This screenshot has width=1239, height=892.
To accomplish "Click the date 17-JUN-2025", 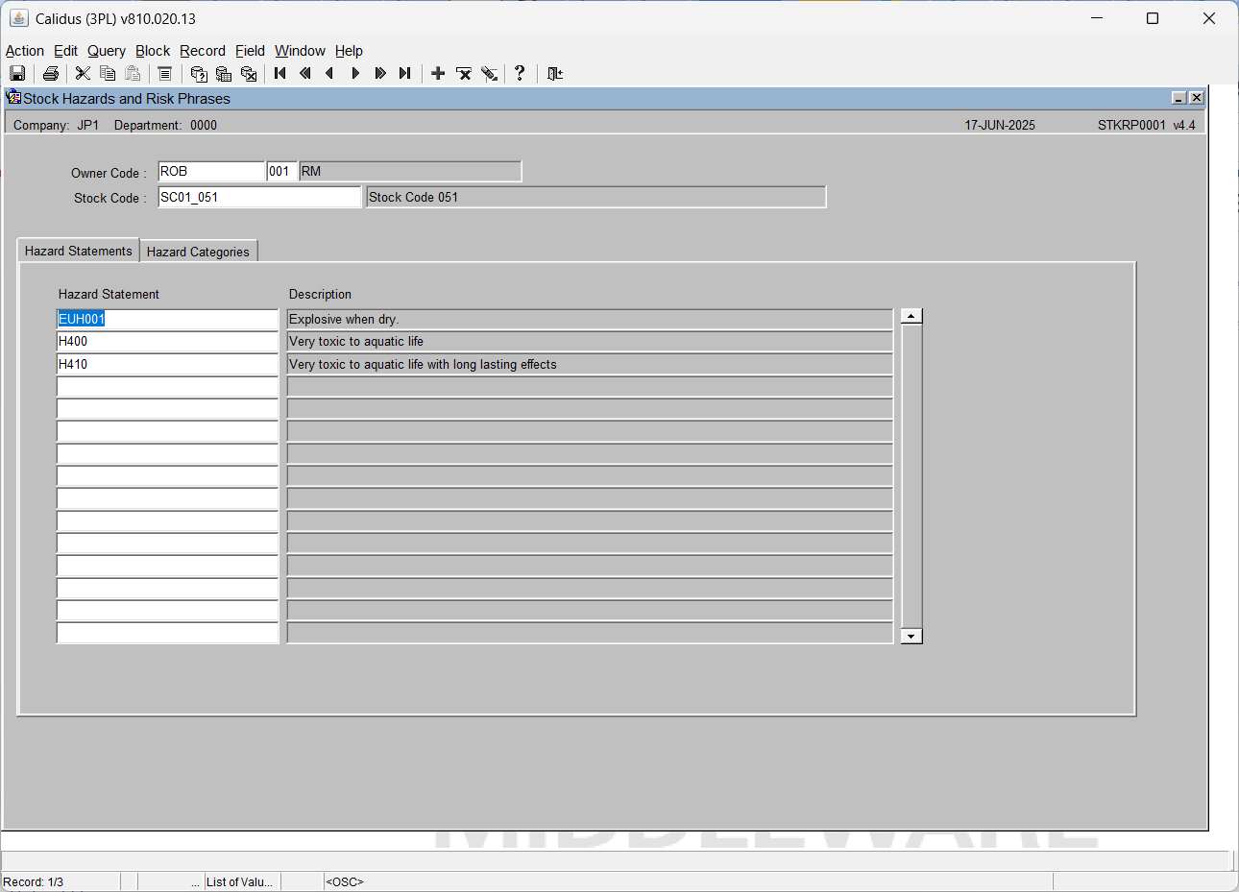I will [1000, 125].
